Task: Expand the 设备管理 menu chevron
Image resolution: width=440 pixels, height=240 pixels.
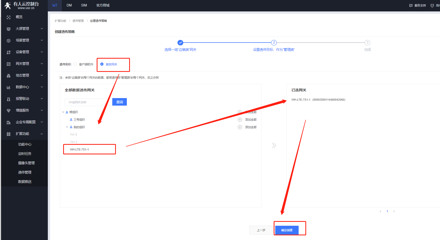Action: [x=42, y=52]
